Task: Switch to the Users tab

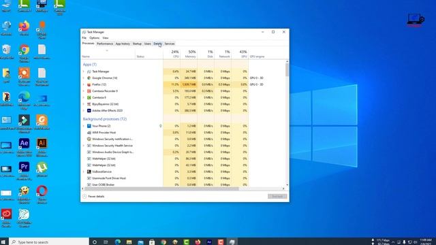Action: pyautogui.click(x=148, y=44)
